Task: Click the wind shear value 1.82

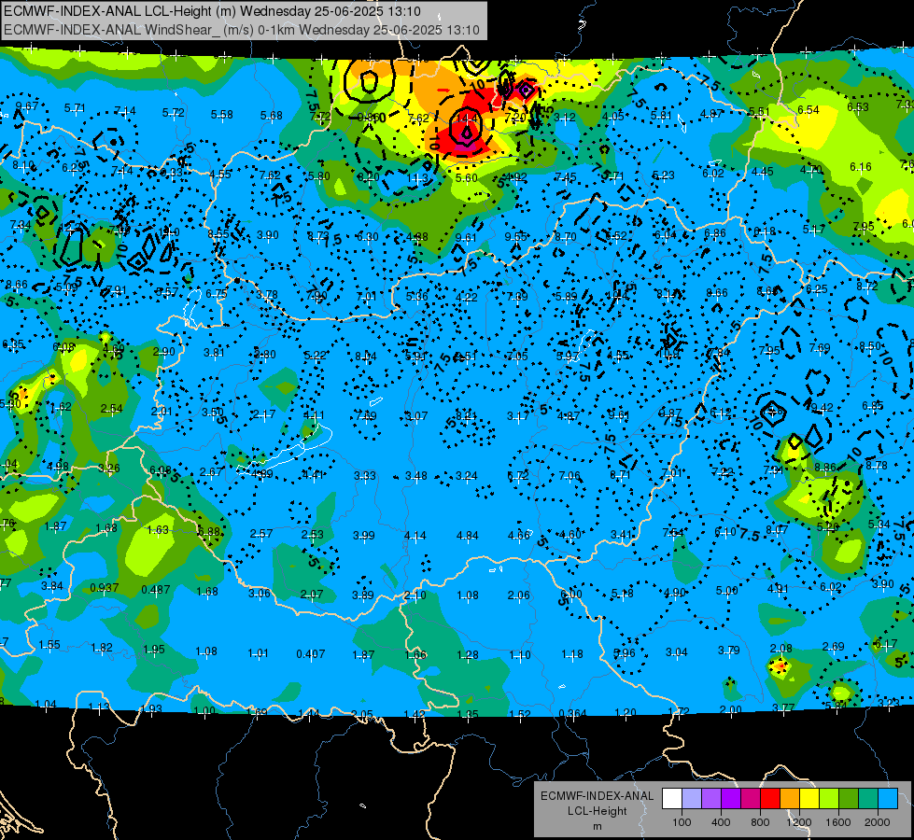Action: click(102, 647)
